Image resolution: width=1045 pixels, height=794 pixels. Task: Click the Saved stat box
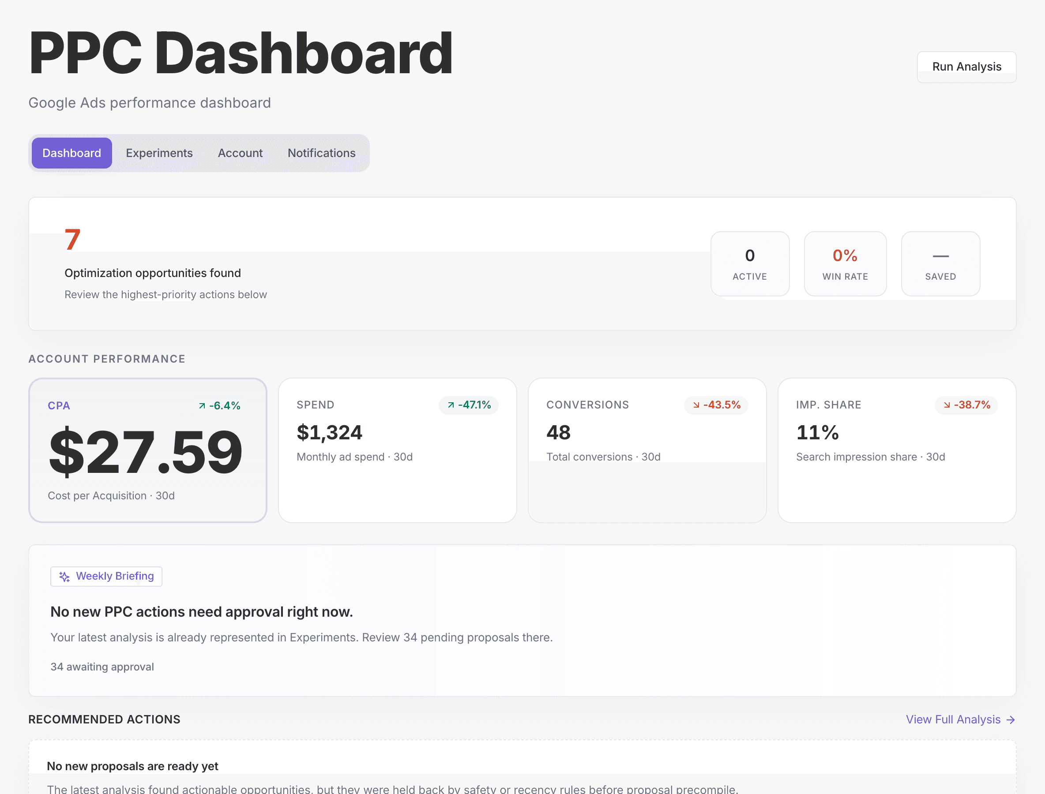tap(940, 263)
